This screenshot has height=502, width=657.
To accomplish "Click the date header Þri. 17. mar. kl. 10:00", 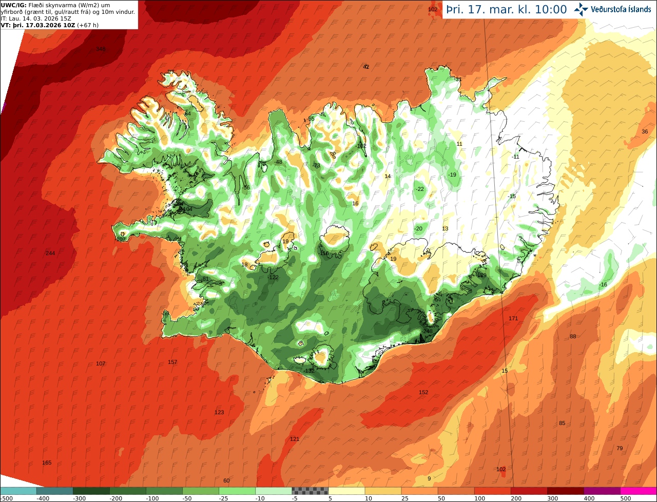I will coord(507,9).
